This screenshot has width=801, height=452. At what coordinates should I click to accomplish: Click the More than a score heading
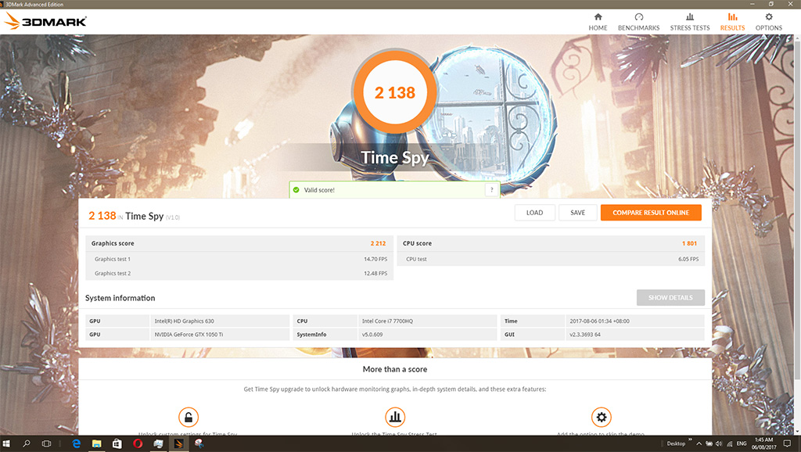395,369
